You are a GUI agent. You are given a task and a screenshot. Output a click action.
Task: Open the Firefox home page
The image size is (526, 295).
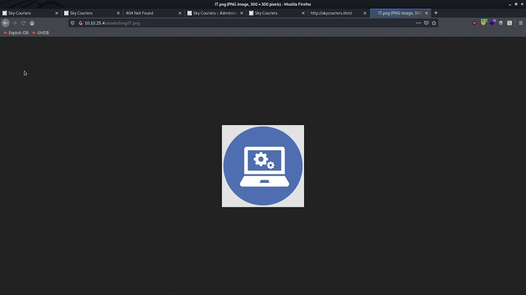(x=32, y=23)
